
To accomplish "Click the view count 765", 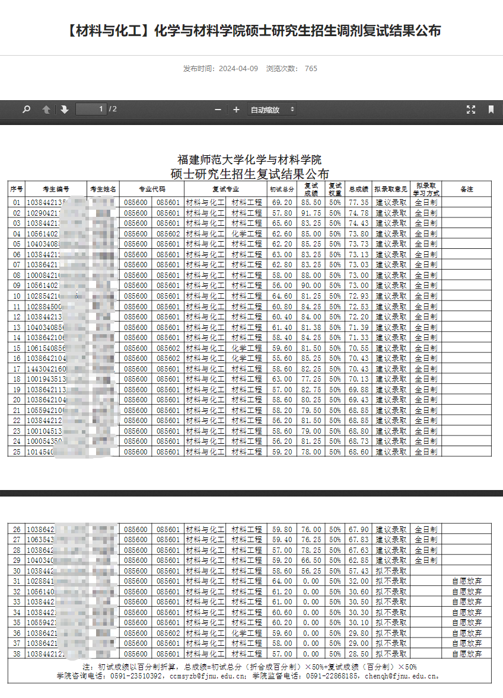I will (x=311, y=69).
